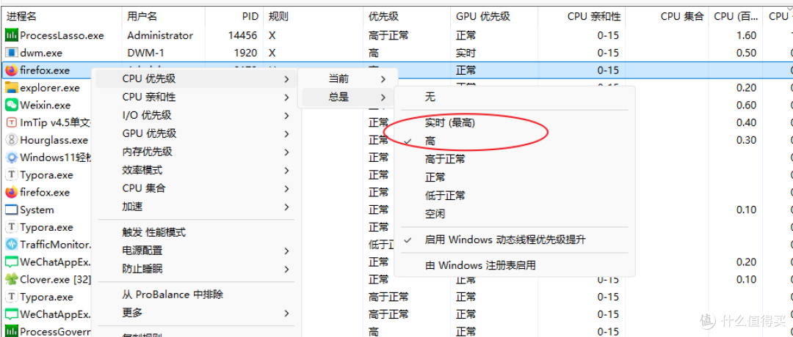Click 高于正常 priority in ProcessLasso.exe row

coord(388,35)
